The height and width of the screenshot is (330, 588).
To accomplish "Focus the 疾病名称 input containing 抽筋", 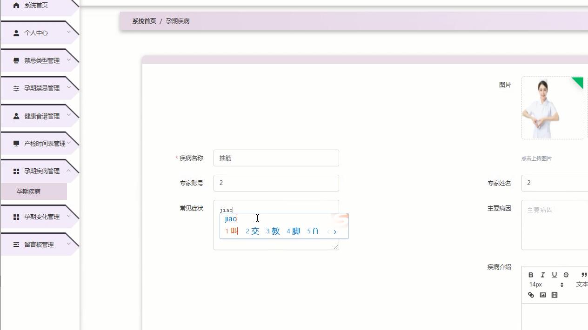I will click(x=276, y=158).
